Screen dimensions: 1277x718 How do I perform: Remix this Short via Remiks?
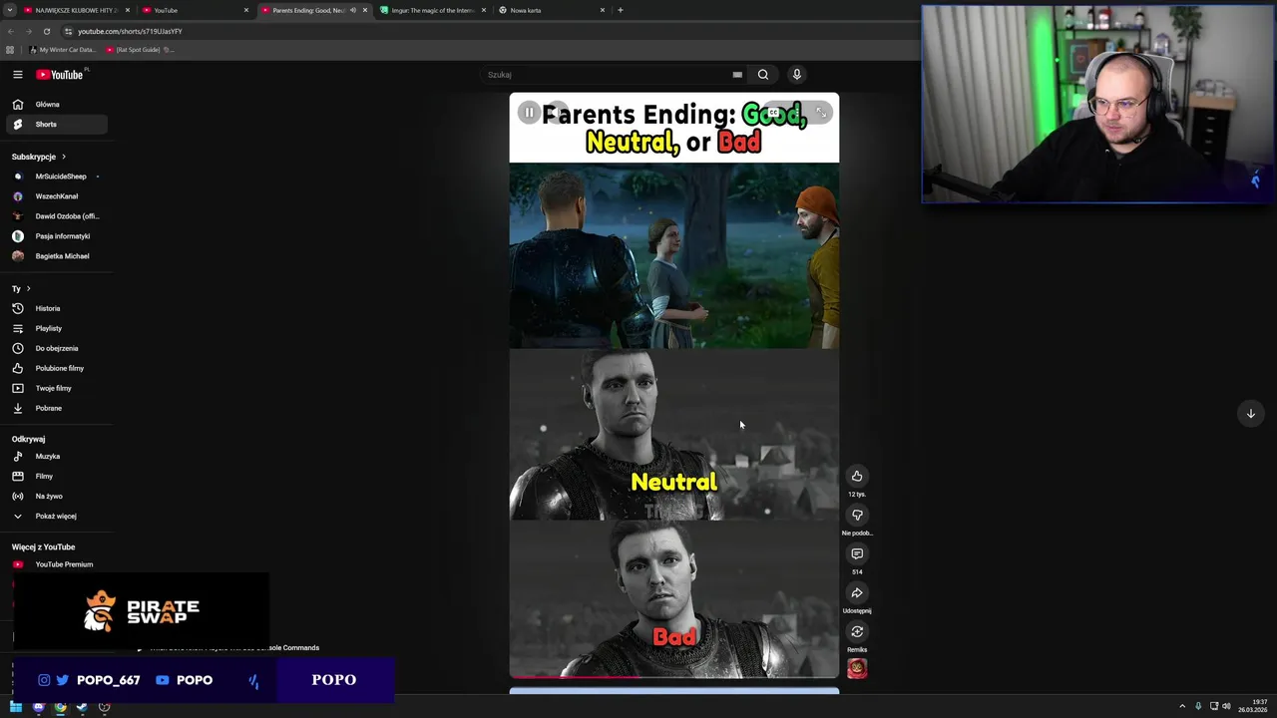click(x=857, y=631)
